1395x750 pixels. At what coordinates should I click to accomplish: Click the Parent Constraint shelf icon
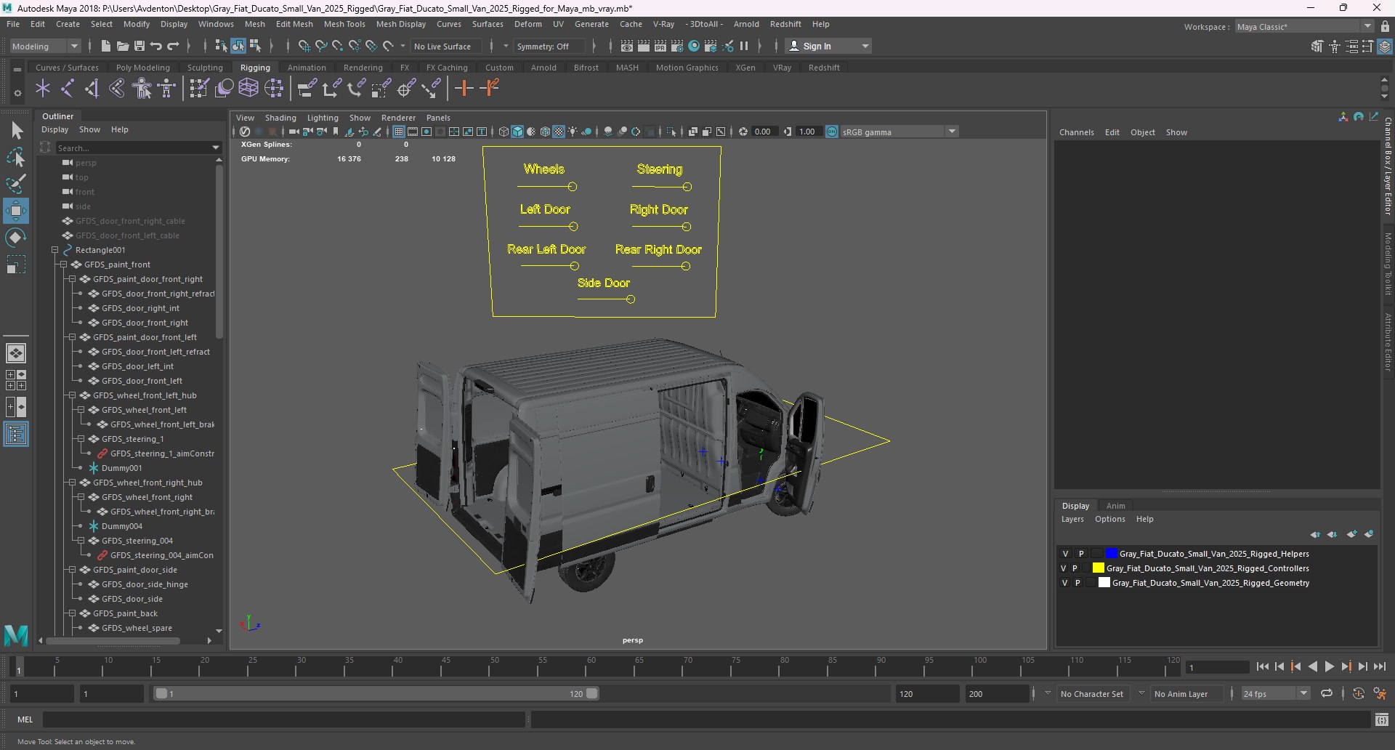click(307, 89)
